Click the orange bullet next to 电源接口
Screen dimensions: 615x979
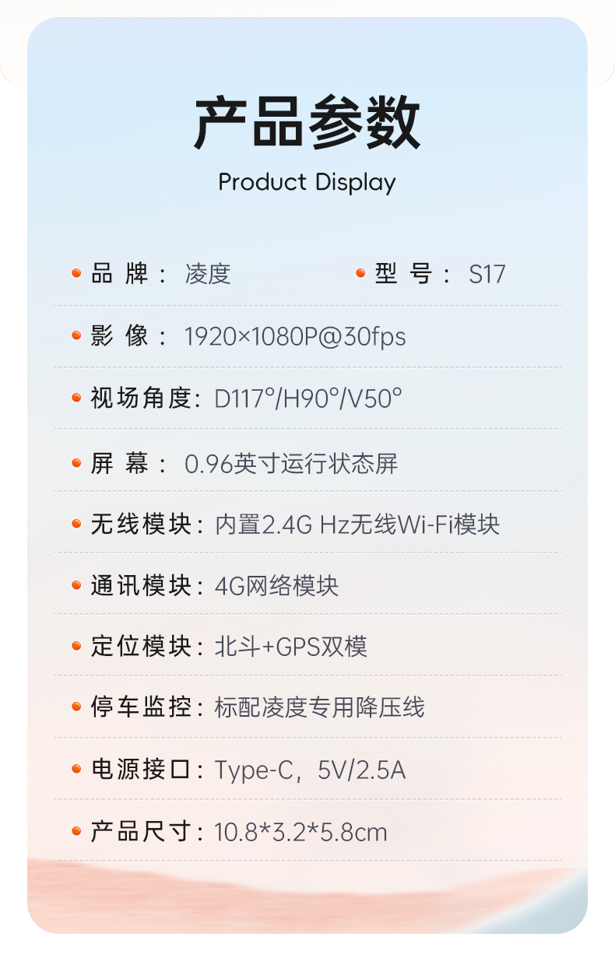pyautogui.click(x=76, y=769)
